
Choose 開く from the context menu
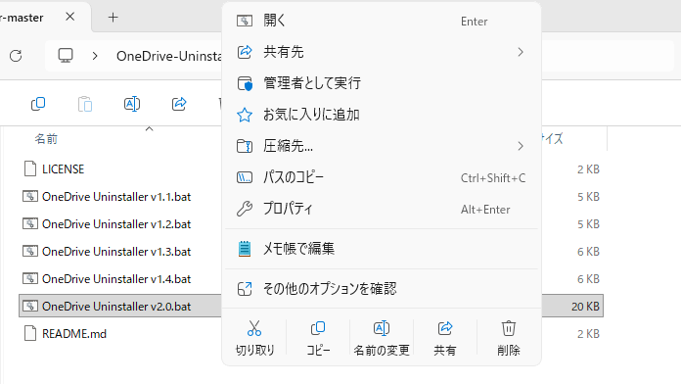click(382, 21)
